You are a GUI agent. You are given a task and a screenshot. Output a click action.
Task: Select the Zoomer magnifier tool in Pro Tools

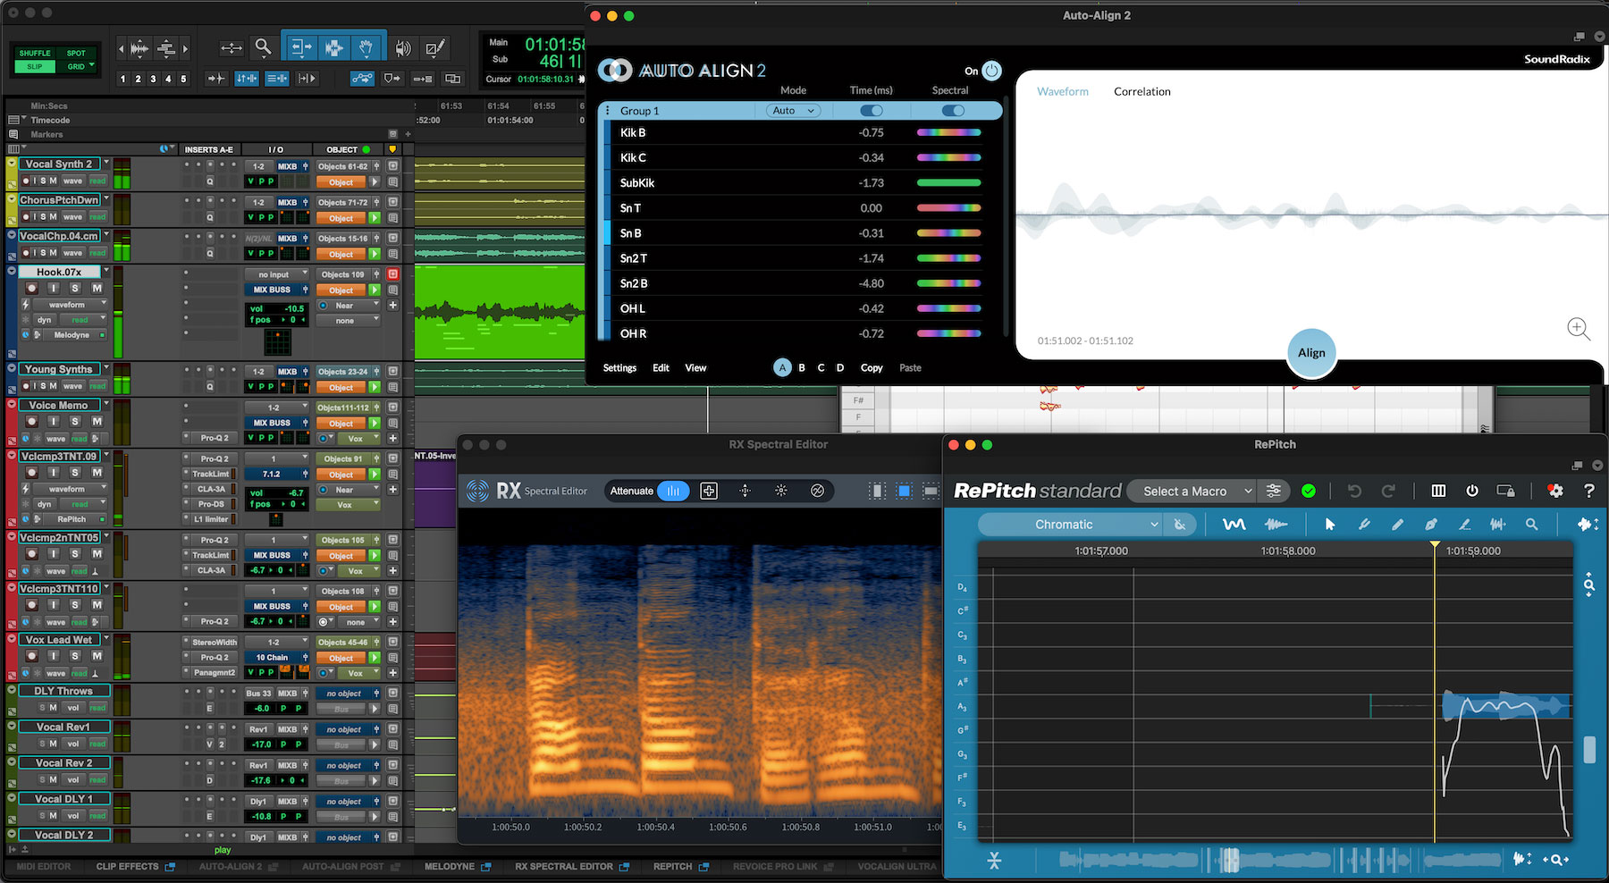click(262, 47)
